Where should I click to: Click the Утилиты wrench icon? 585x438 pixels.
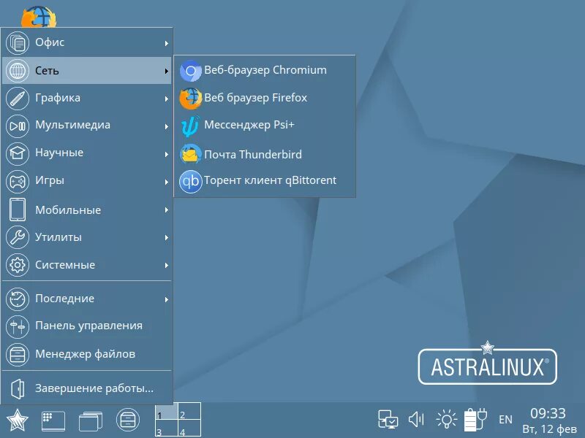18,237
